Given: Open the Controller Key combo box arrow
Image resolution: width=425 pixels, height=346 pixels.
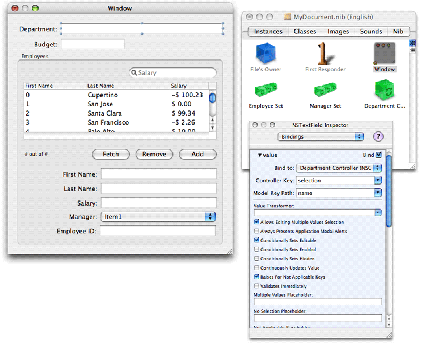Looking at the screenshot, I should (x=378, y=180).
